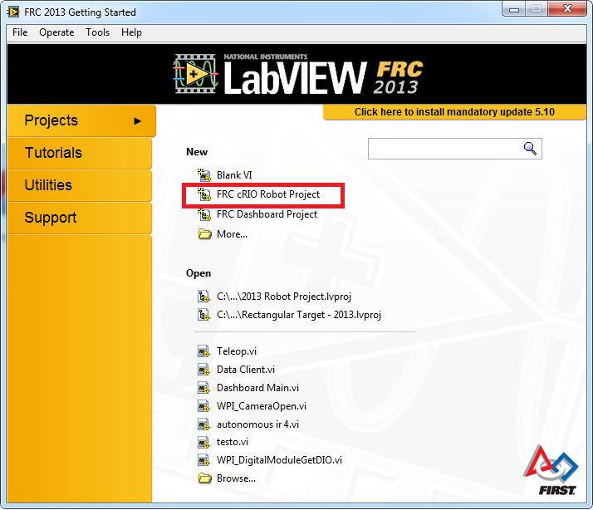The width and height of the screenshot is (593, 510).
Task: Open recent file WPI_DigitalModuleGetDIO.vi
Action: point(279,460)
